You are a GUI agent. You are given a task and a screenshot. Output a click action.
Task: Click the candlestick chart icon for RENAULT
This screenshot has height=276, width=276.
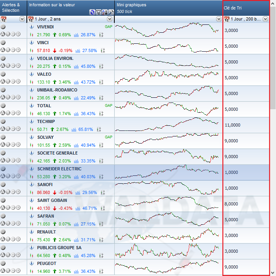tap(32, 240)
